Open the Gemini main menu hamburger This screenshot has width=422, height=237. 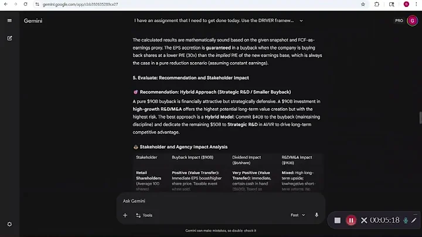[x=9, y=21]
